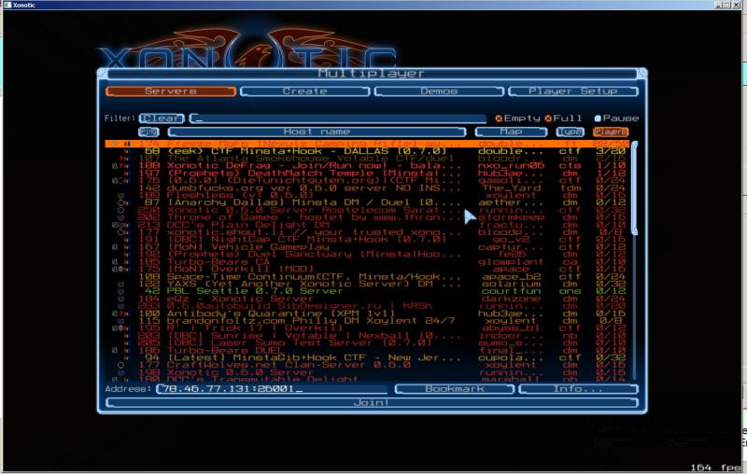Select the Fleshless server row
The image size is (747, 474).
(x=367, y=195)
